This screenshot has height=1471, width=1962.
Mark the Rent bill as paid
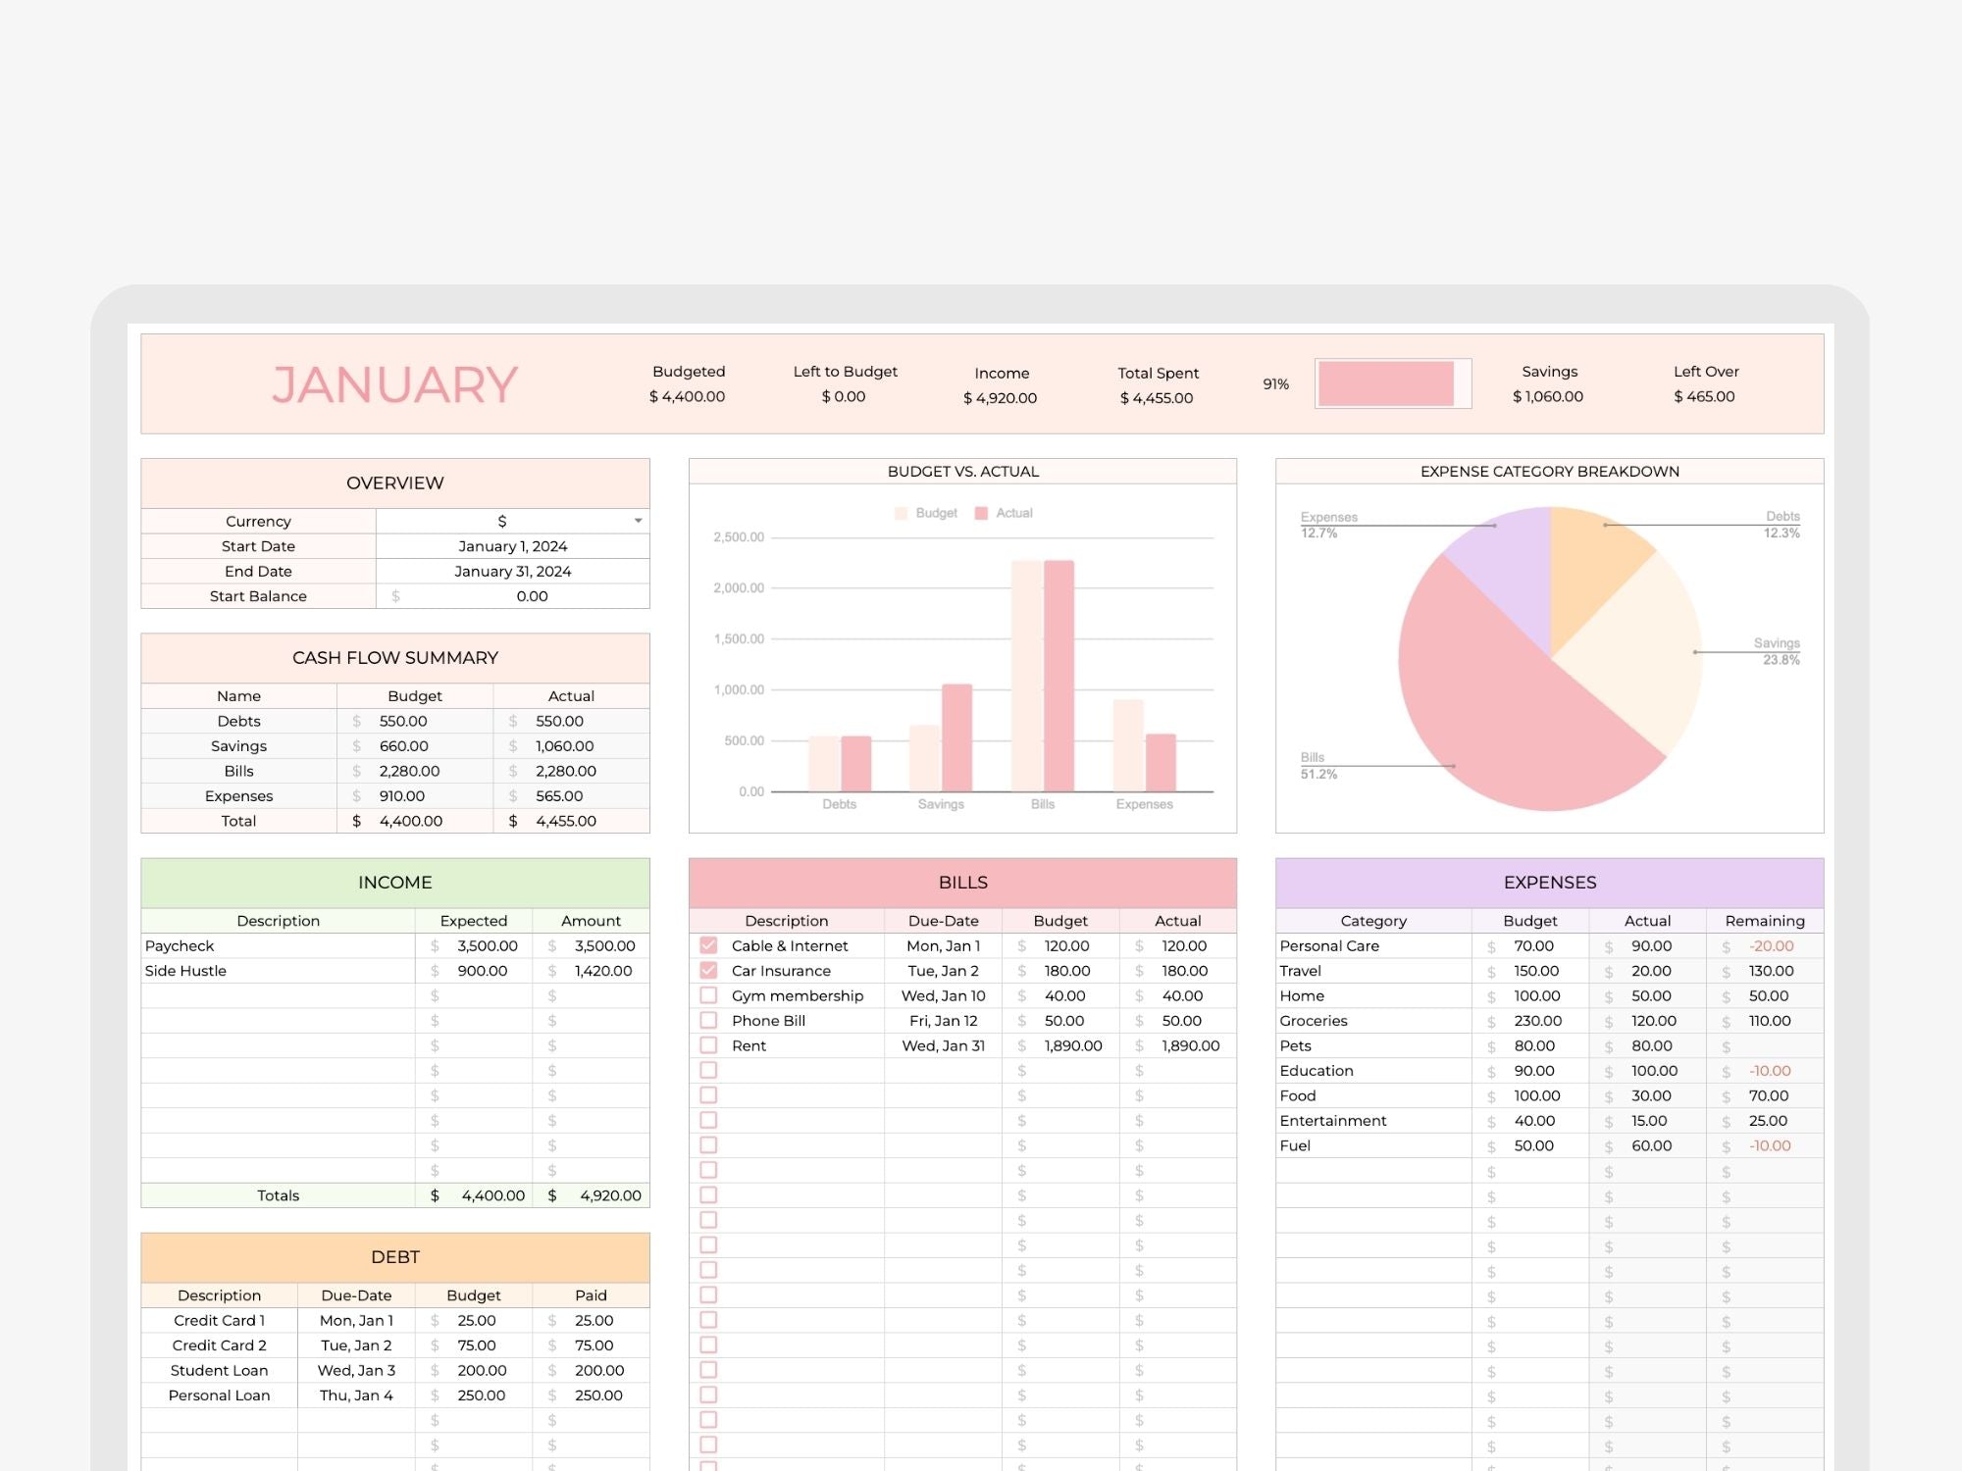(708, 1045)
